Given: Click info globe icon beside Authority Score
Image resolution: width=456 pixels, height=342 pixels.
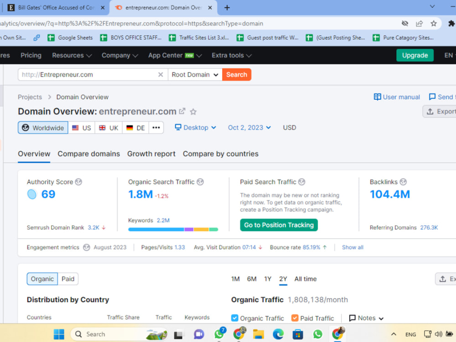Looking at the screenshot, I should [78, 182].
